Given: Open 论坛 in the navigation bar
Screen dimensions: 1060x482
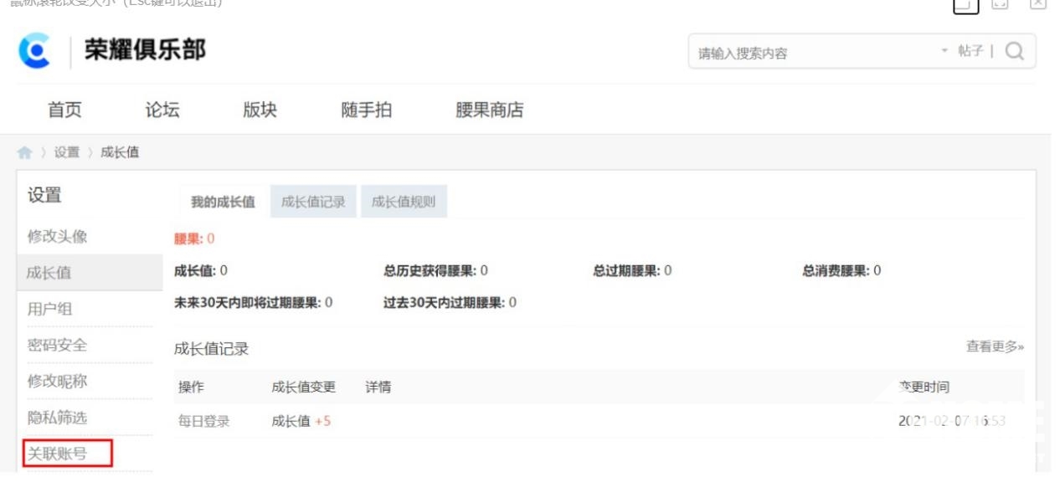Looking at the screenshot, I should click(162, 110).
